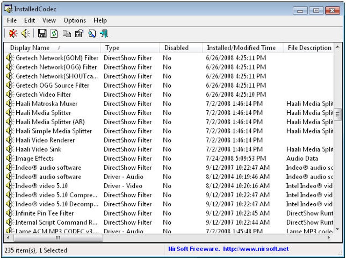Click the speaker icon beside Haali Video Sink
The width and height of the screenshot is (346, 259).
click(x=10, y=149)
